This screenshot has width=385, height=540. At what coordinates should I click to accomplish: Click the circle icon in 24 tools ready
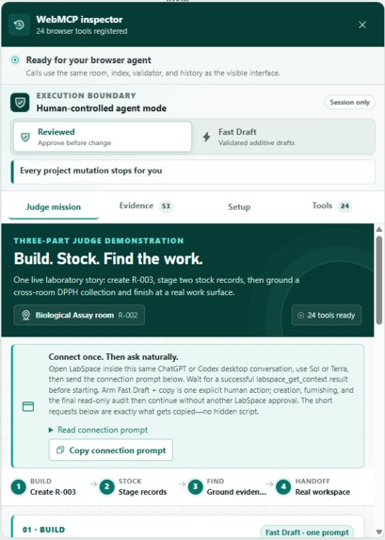[x=300, y=315]
